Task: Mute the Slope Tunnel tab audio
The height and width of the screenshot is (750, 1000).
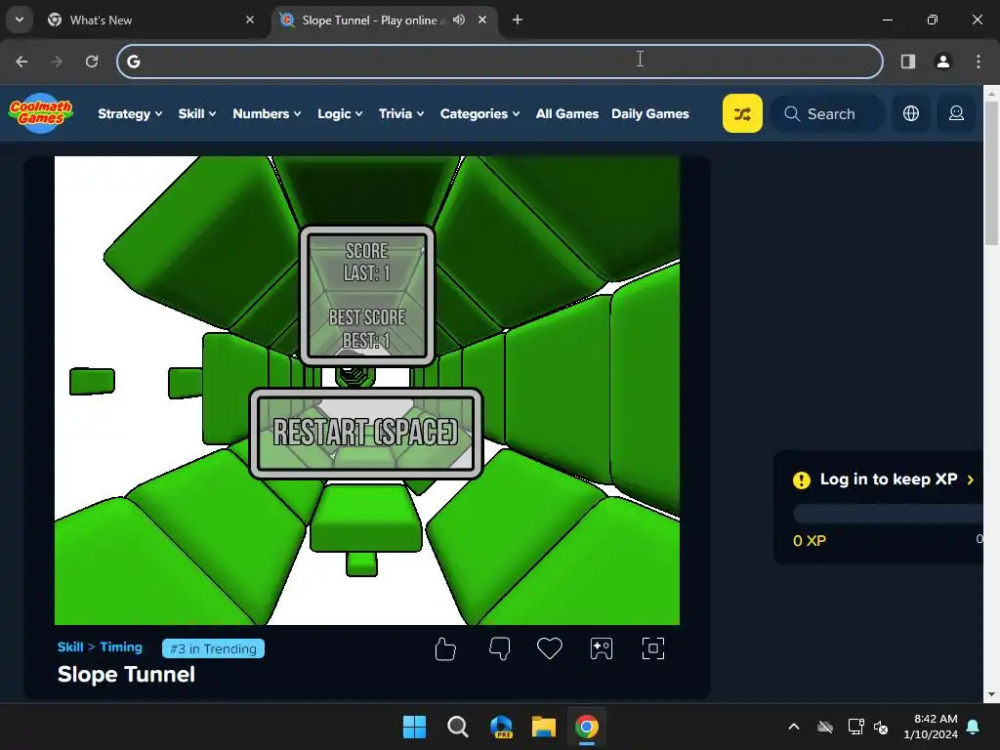Action: tap(459, 20)
